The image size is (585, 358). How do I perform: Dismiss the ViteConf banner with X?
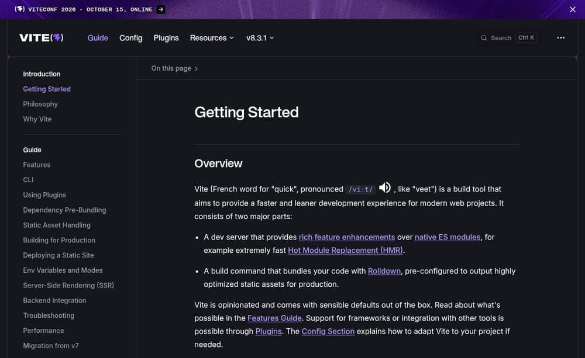click(572, 9)
